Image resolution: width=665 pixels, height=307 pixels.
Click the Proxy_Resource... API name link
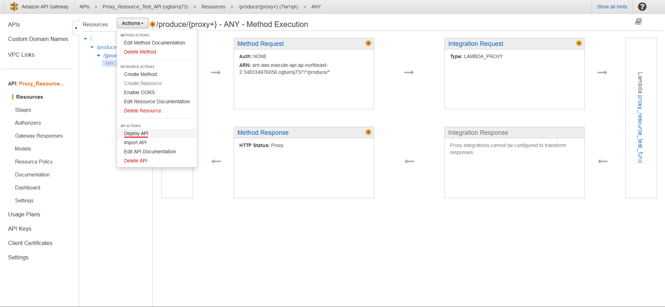pos(41,84)
